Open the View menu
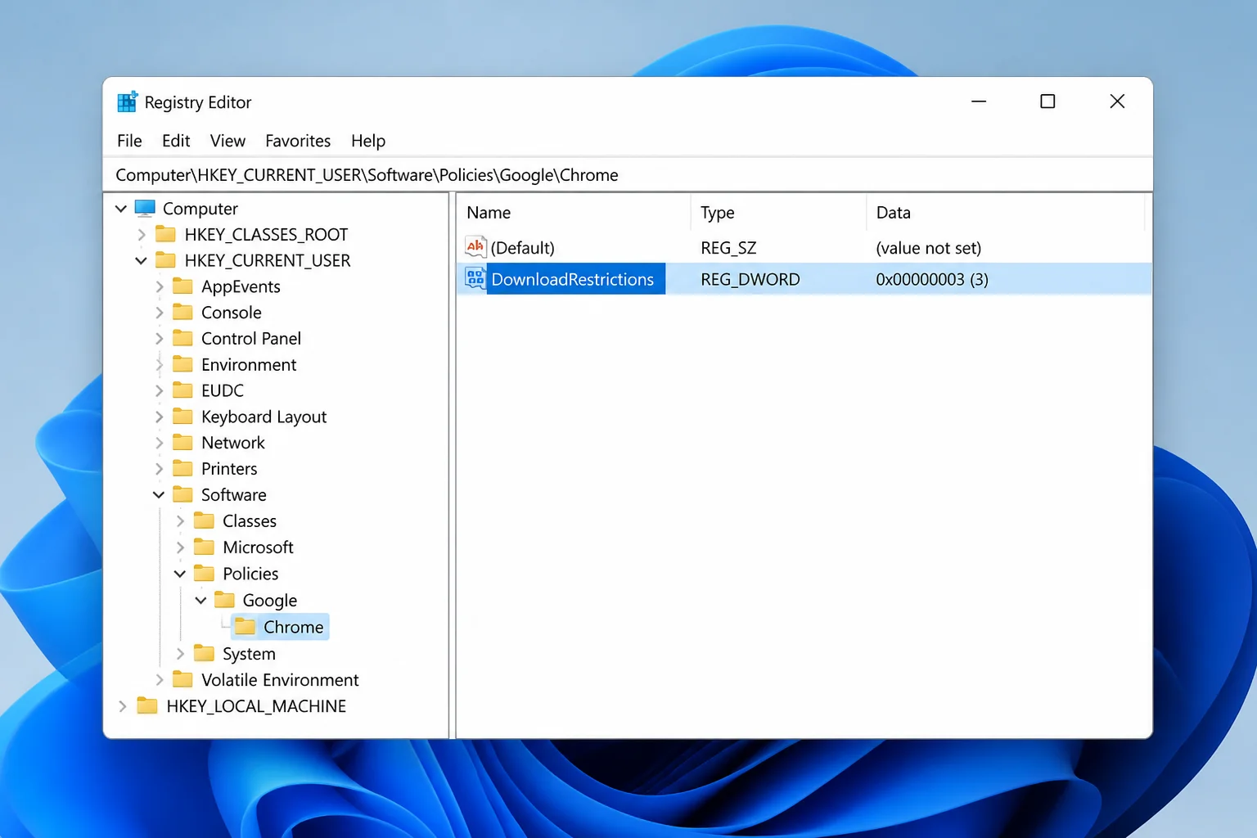Screen dimensions: 1257x838 click(x=228, y=141)
